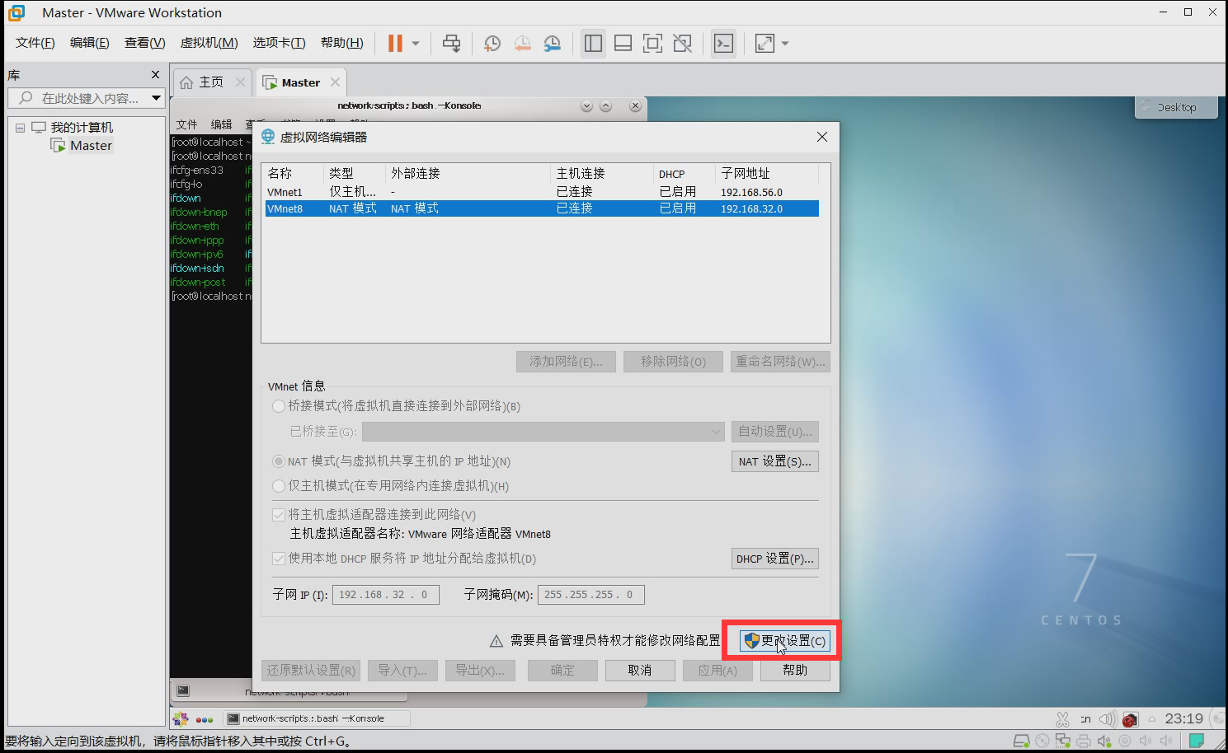Click the Unity mode toolbar icon
This screenshot has width=1228, height=753.
tap(683, 44)
